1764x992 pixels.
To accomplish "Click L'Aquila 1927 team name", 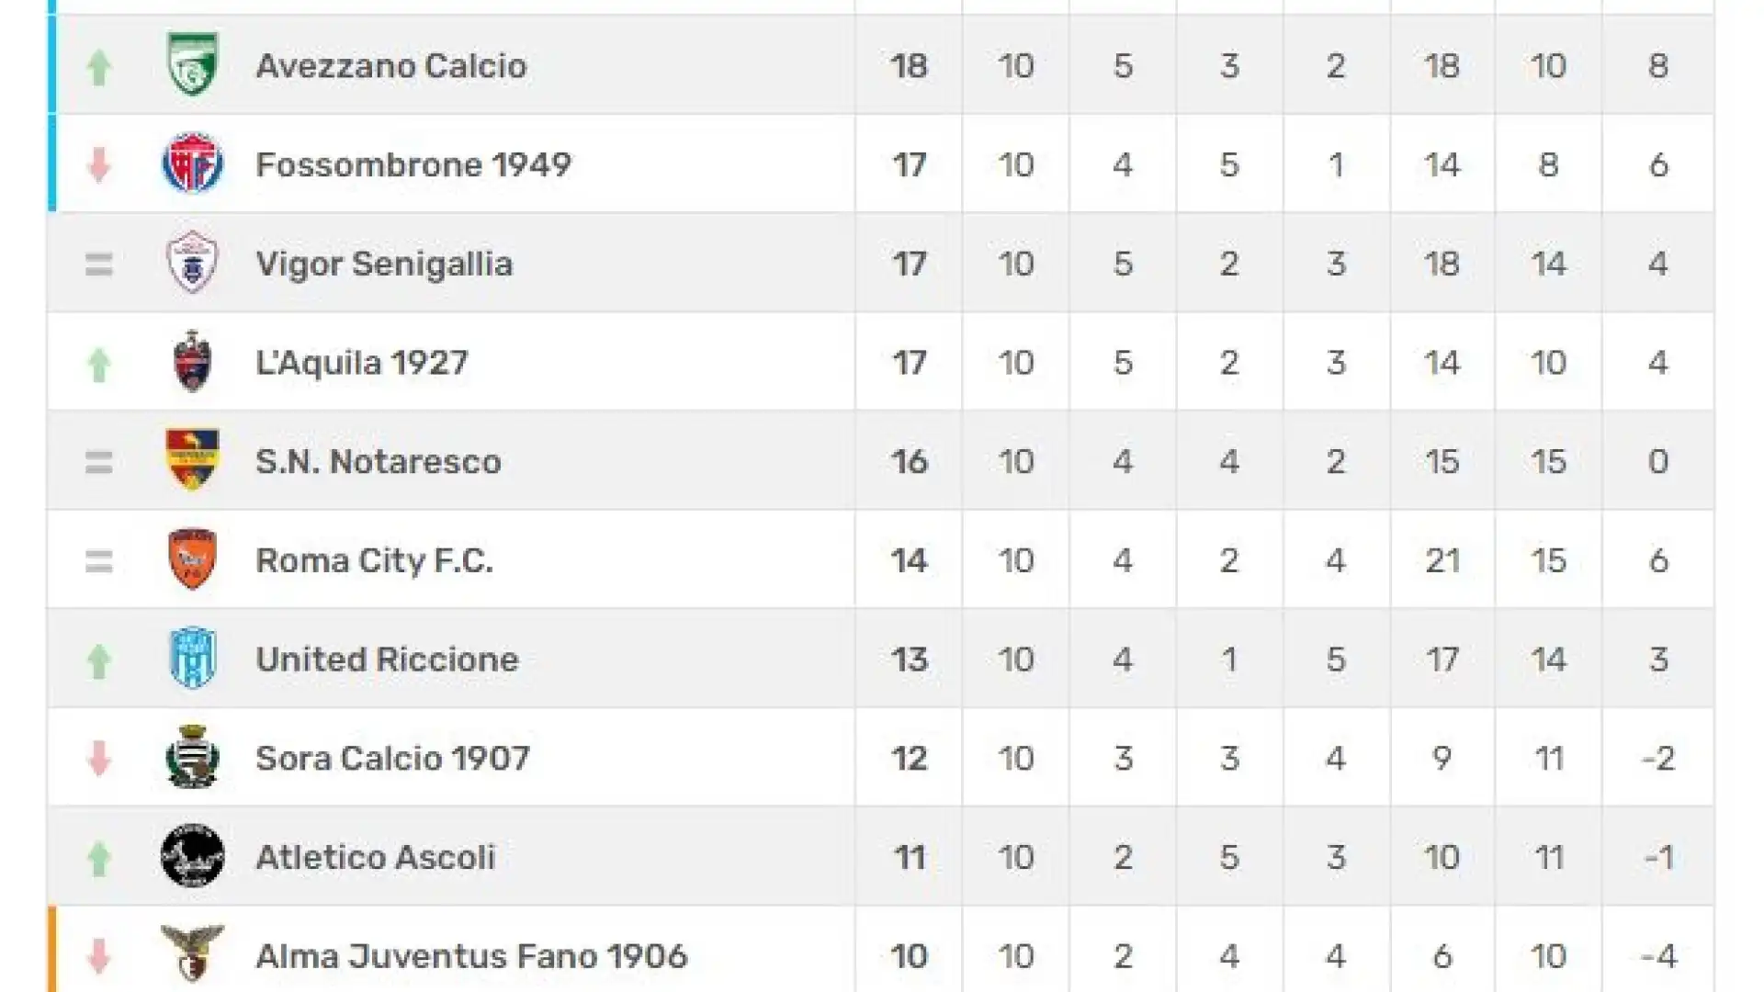I will click(x=361, y=363).
